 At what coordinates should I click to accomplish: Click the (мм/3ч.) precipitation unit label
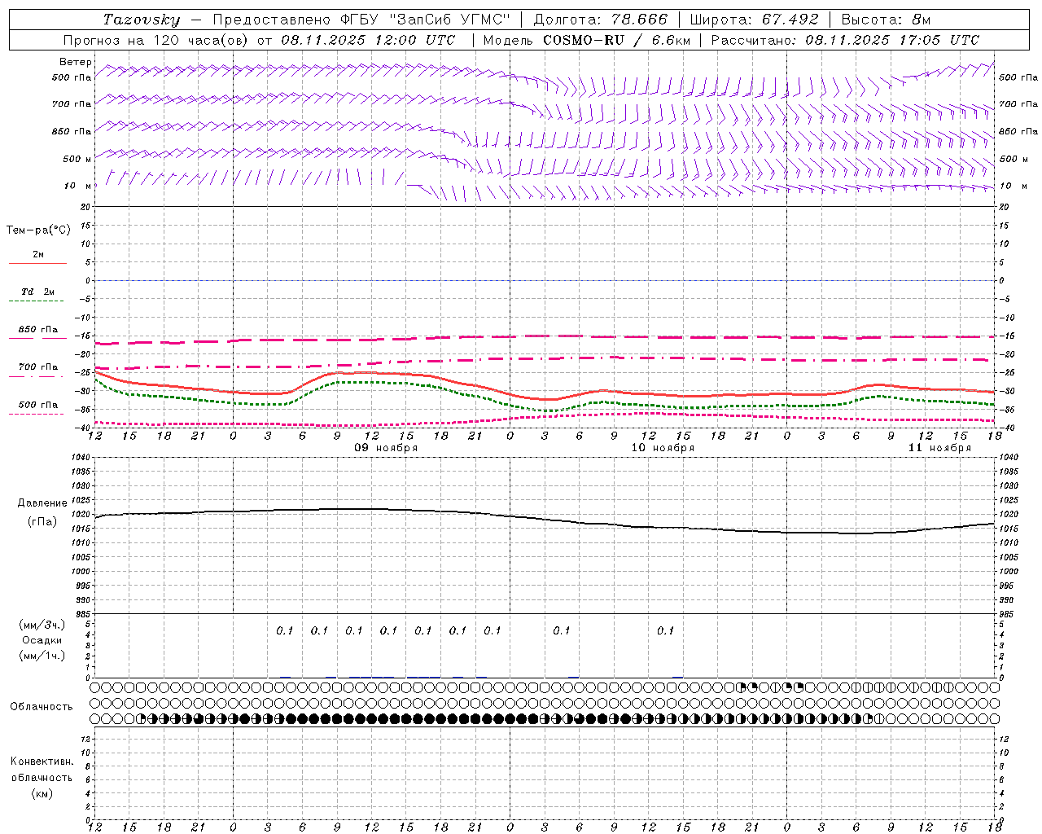42,625
